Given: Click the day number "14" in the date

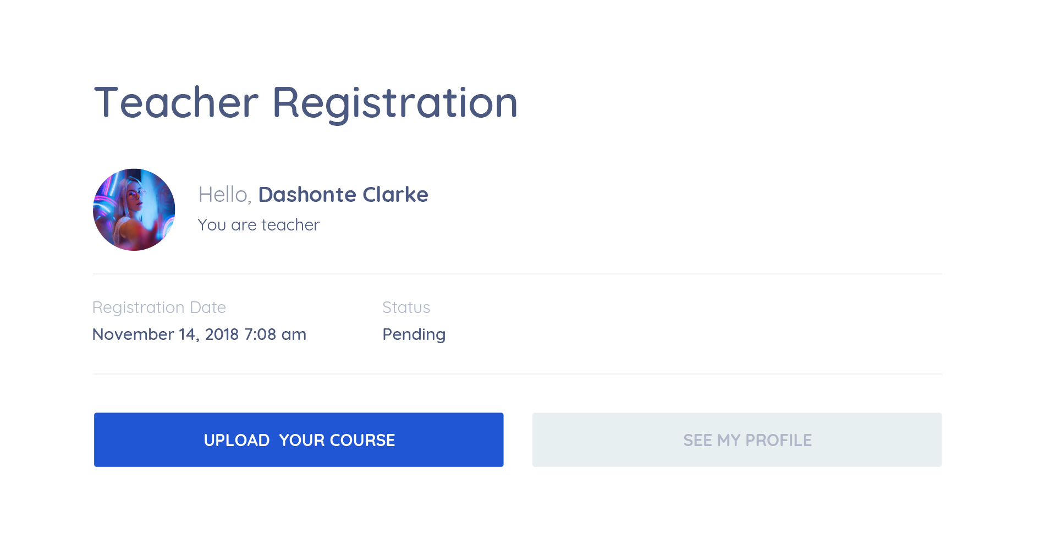Looking at the screenshot, I should click(188, 334).
